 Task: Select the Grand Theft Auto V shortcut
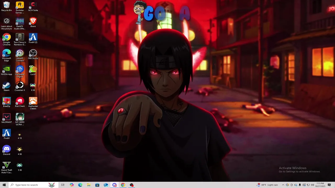click(7, 167)
